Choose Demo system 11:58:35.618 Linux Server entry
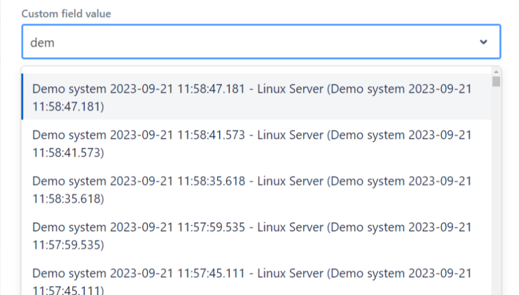 [251, 190]
